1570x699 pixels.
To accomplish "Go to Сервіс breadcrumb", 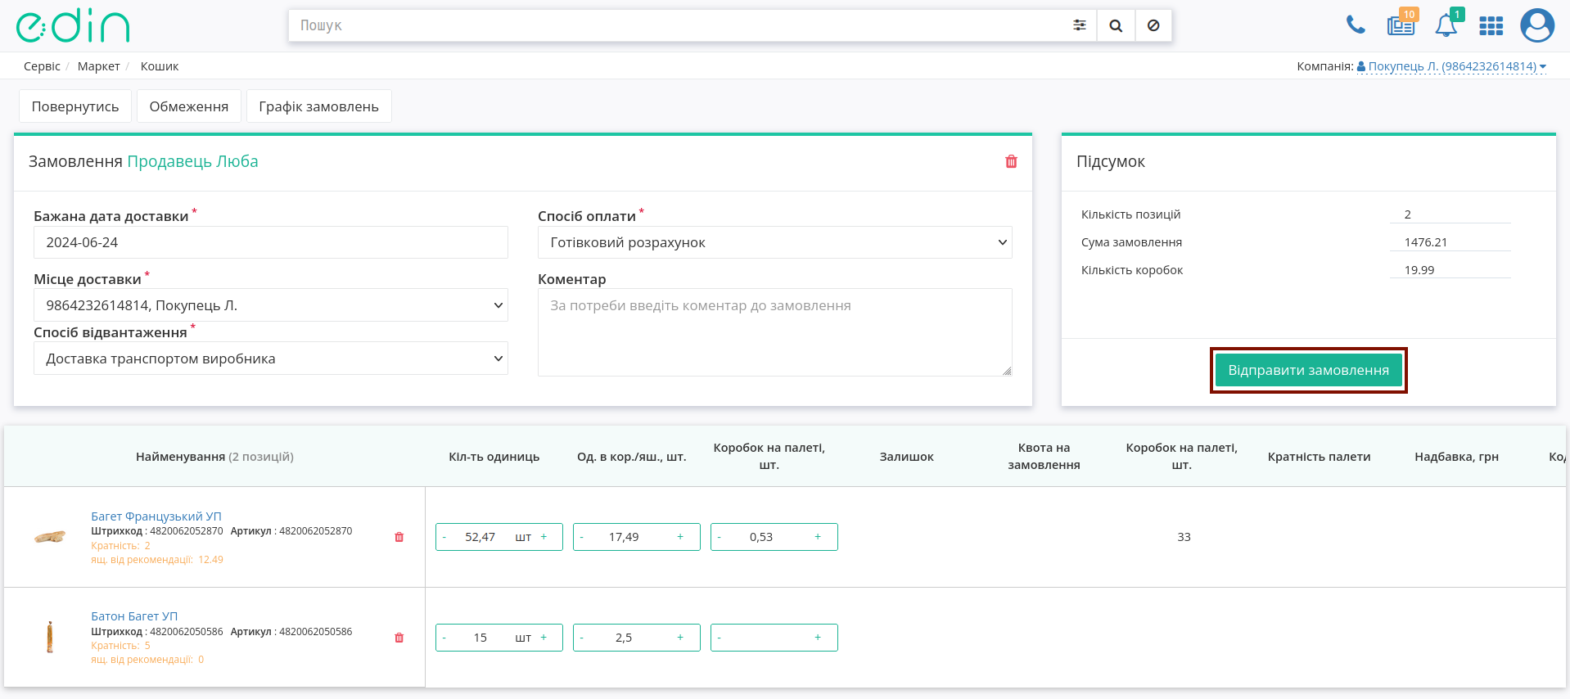I will tap(42, 66).
